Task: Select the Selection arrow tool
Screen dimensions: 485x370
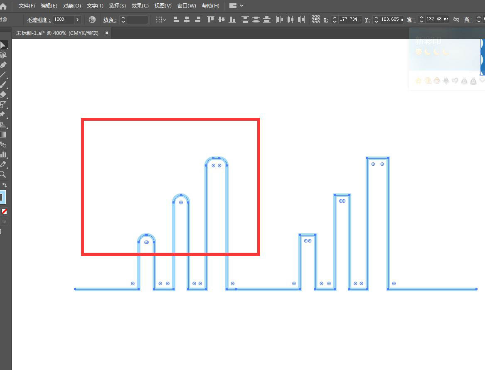Action: (3, 45)
